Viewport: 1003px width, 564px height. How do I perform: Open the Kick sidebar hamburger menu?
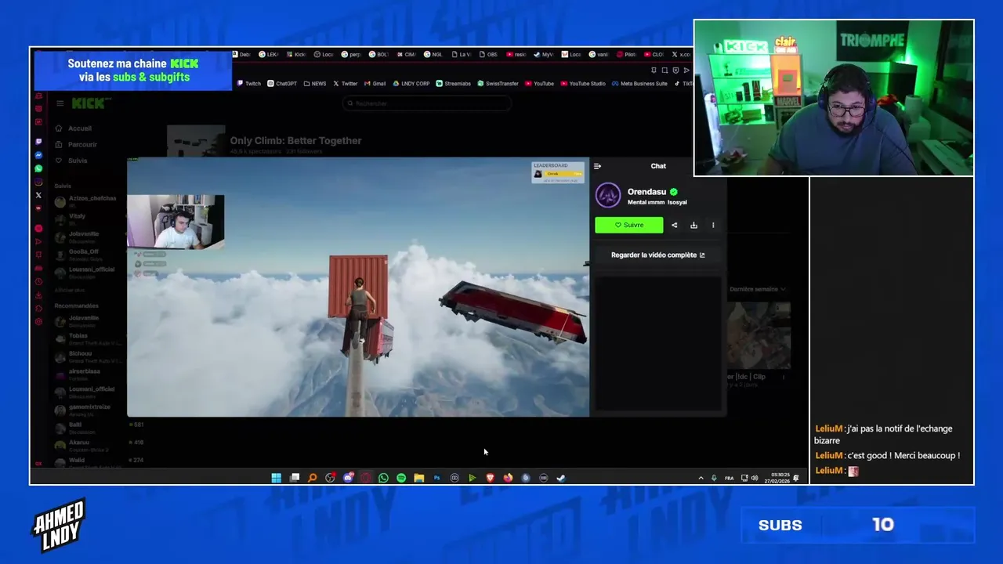(x=60, y=103)
